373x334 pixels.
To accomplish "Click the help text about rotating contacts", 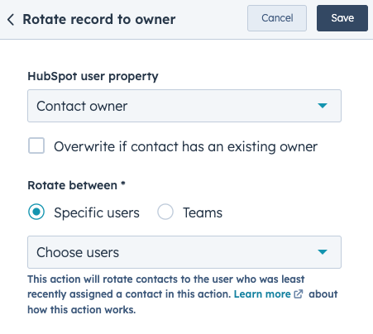I will pos(183,294).
